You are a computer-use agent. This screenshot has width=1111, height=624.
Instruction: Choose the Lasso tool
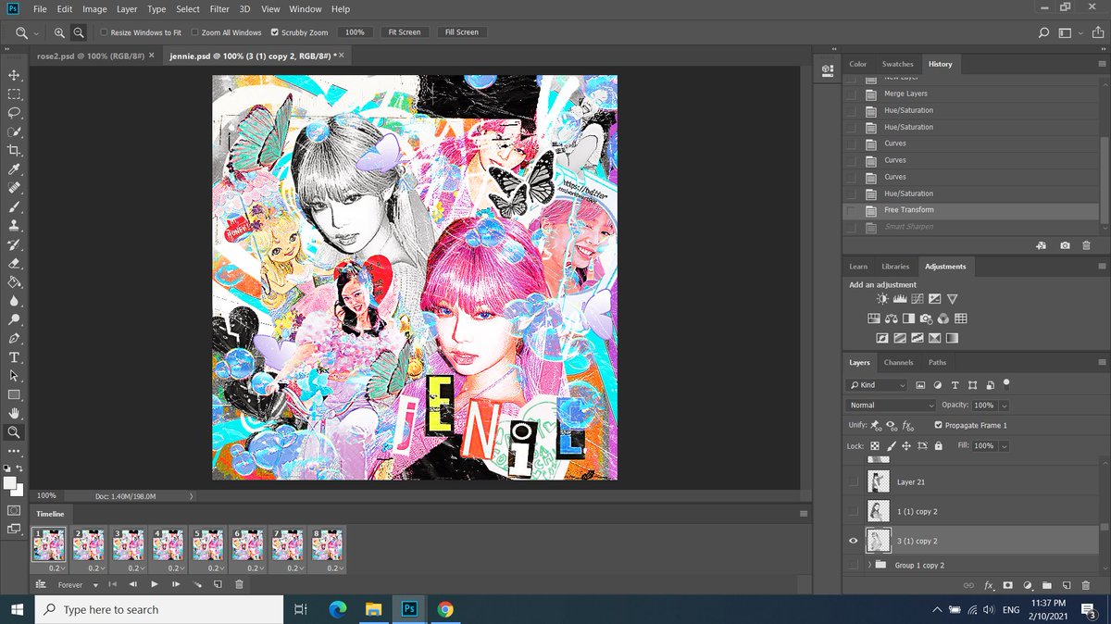coord(15,112)
